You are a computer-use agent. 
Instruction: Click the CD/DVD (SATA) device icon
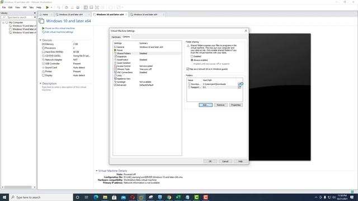coord(43,56)
